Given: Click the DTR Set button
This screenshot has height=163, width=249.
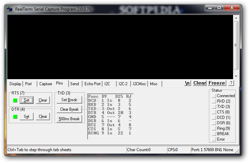Looking at the screenshot, I should 26,116.
